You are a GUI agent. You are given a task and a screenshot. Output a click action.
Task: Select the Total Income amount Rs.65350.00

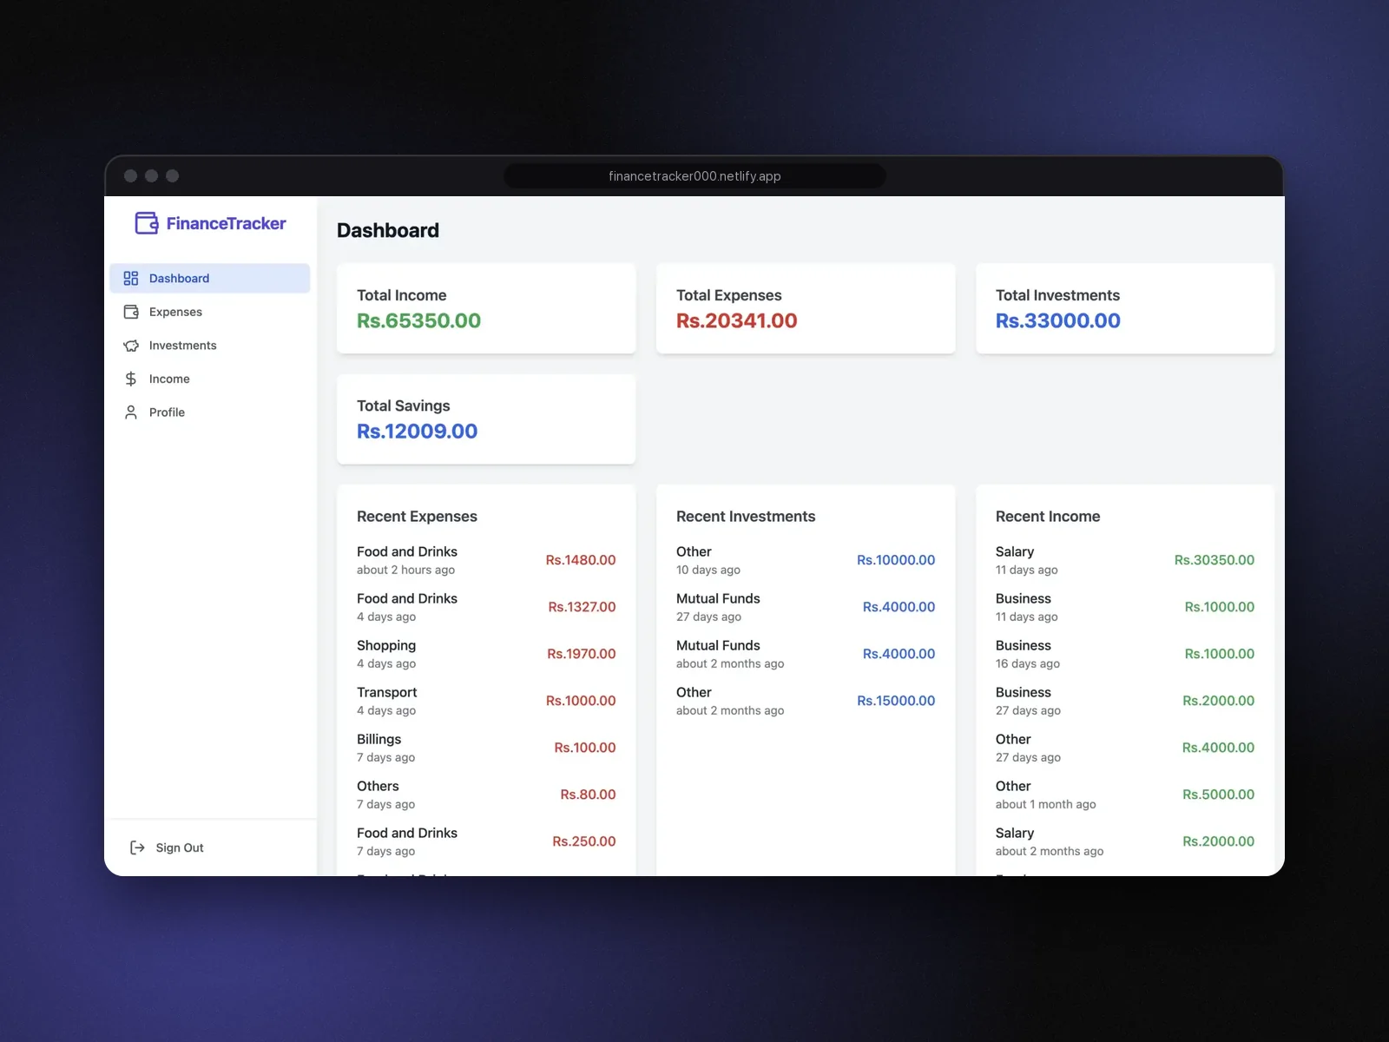click(418, 320)
